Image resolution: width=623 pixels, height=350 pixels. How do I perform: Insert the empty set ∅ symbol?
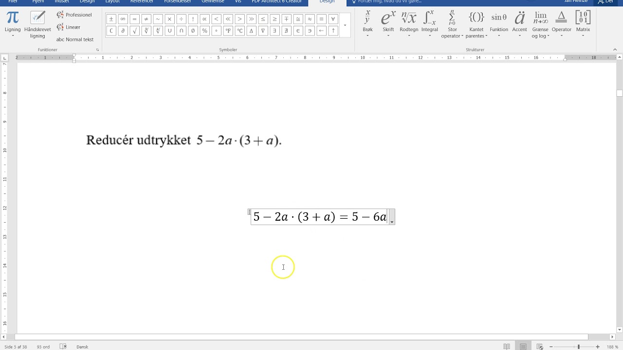(x=193, y=31)
